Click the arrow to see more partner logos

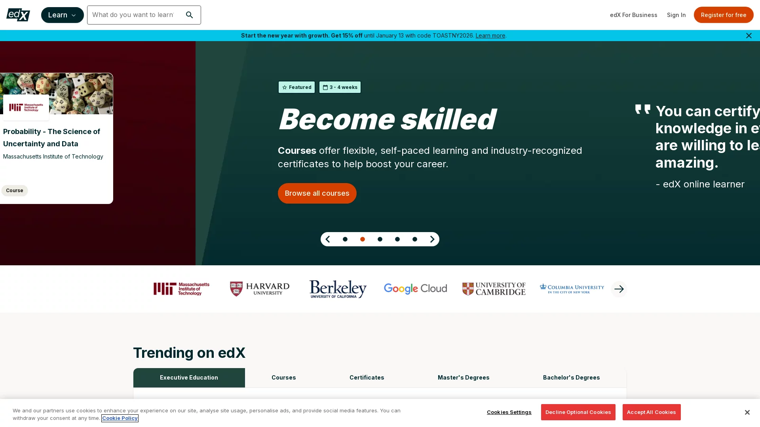point(619,289)
